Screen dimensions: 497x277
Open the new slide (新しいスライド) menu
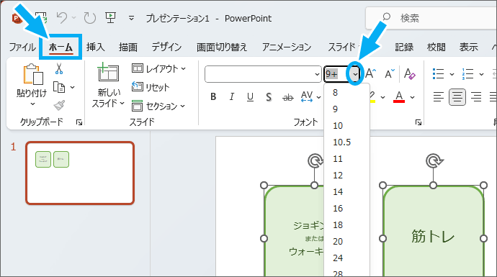point(108,98)
